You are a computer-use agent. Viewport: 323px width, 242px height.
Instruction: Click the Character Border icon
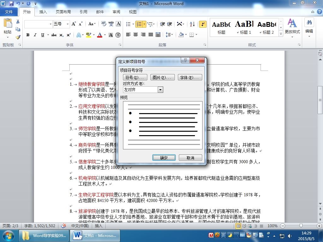click(118, 24)
